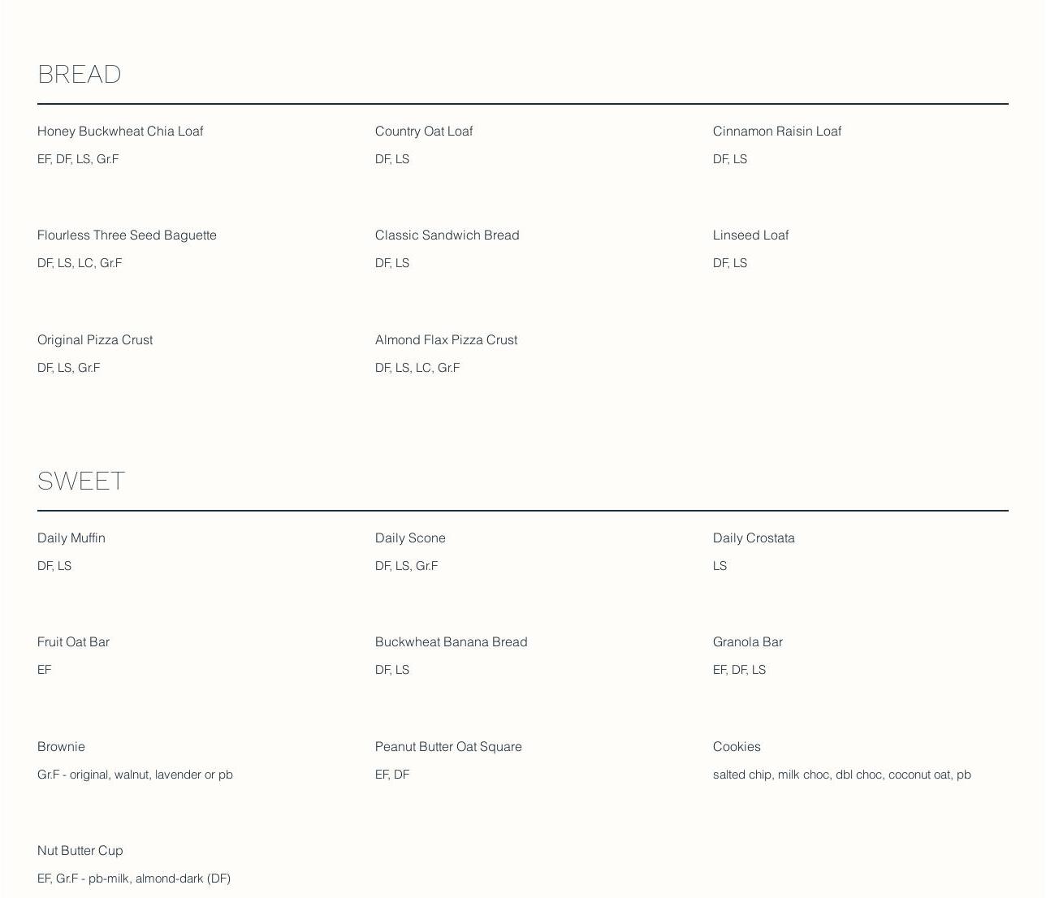1046x898 pixels.
Task: Click the Fruit Oat Bar item
Action: tap(73, 642)
